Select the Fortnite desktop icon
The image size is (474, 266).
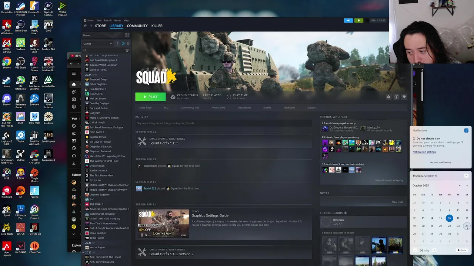coord(34,192)
